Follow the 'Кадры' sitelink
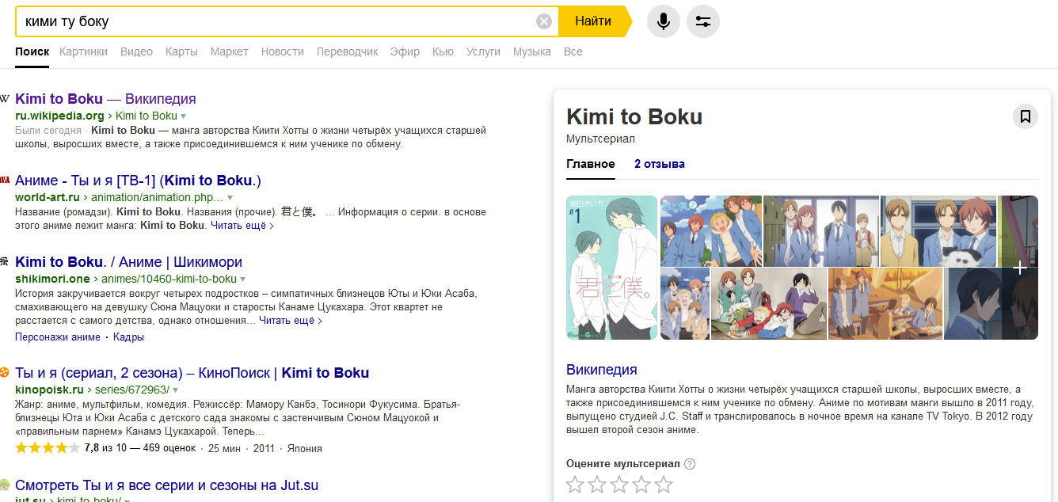The width and height of the screenshot is (1058, 502). (x=128, y=337)
